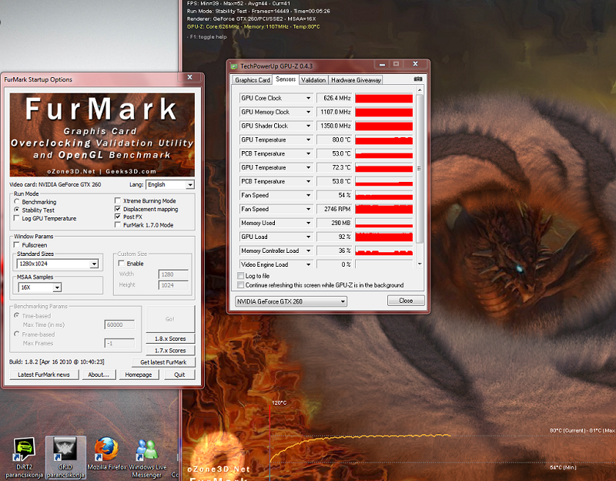Open first GPU Temperature sensor dropdown showing 80.0
616x481 pixels.
(x=308, y=140)
